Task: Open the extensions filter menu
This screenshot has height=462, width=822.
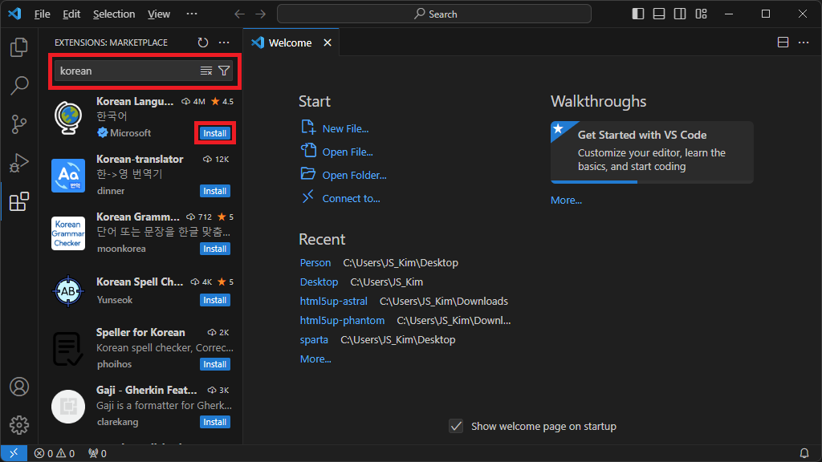Action: [224, 71]
